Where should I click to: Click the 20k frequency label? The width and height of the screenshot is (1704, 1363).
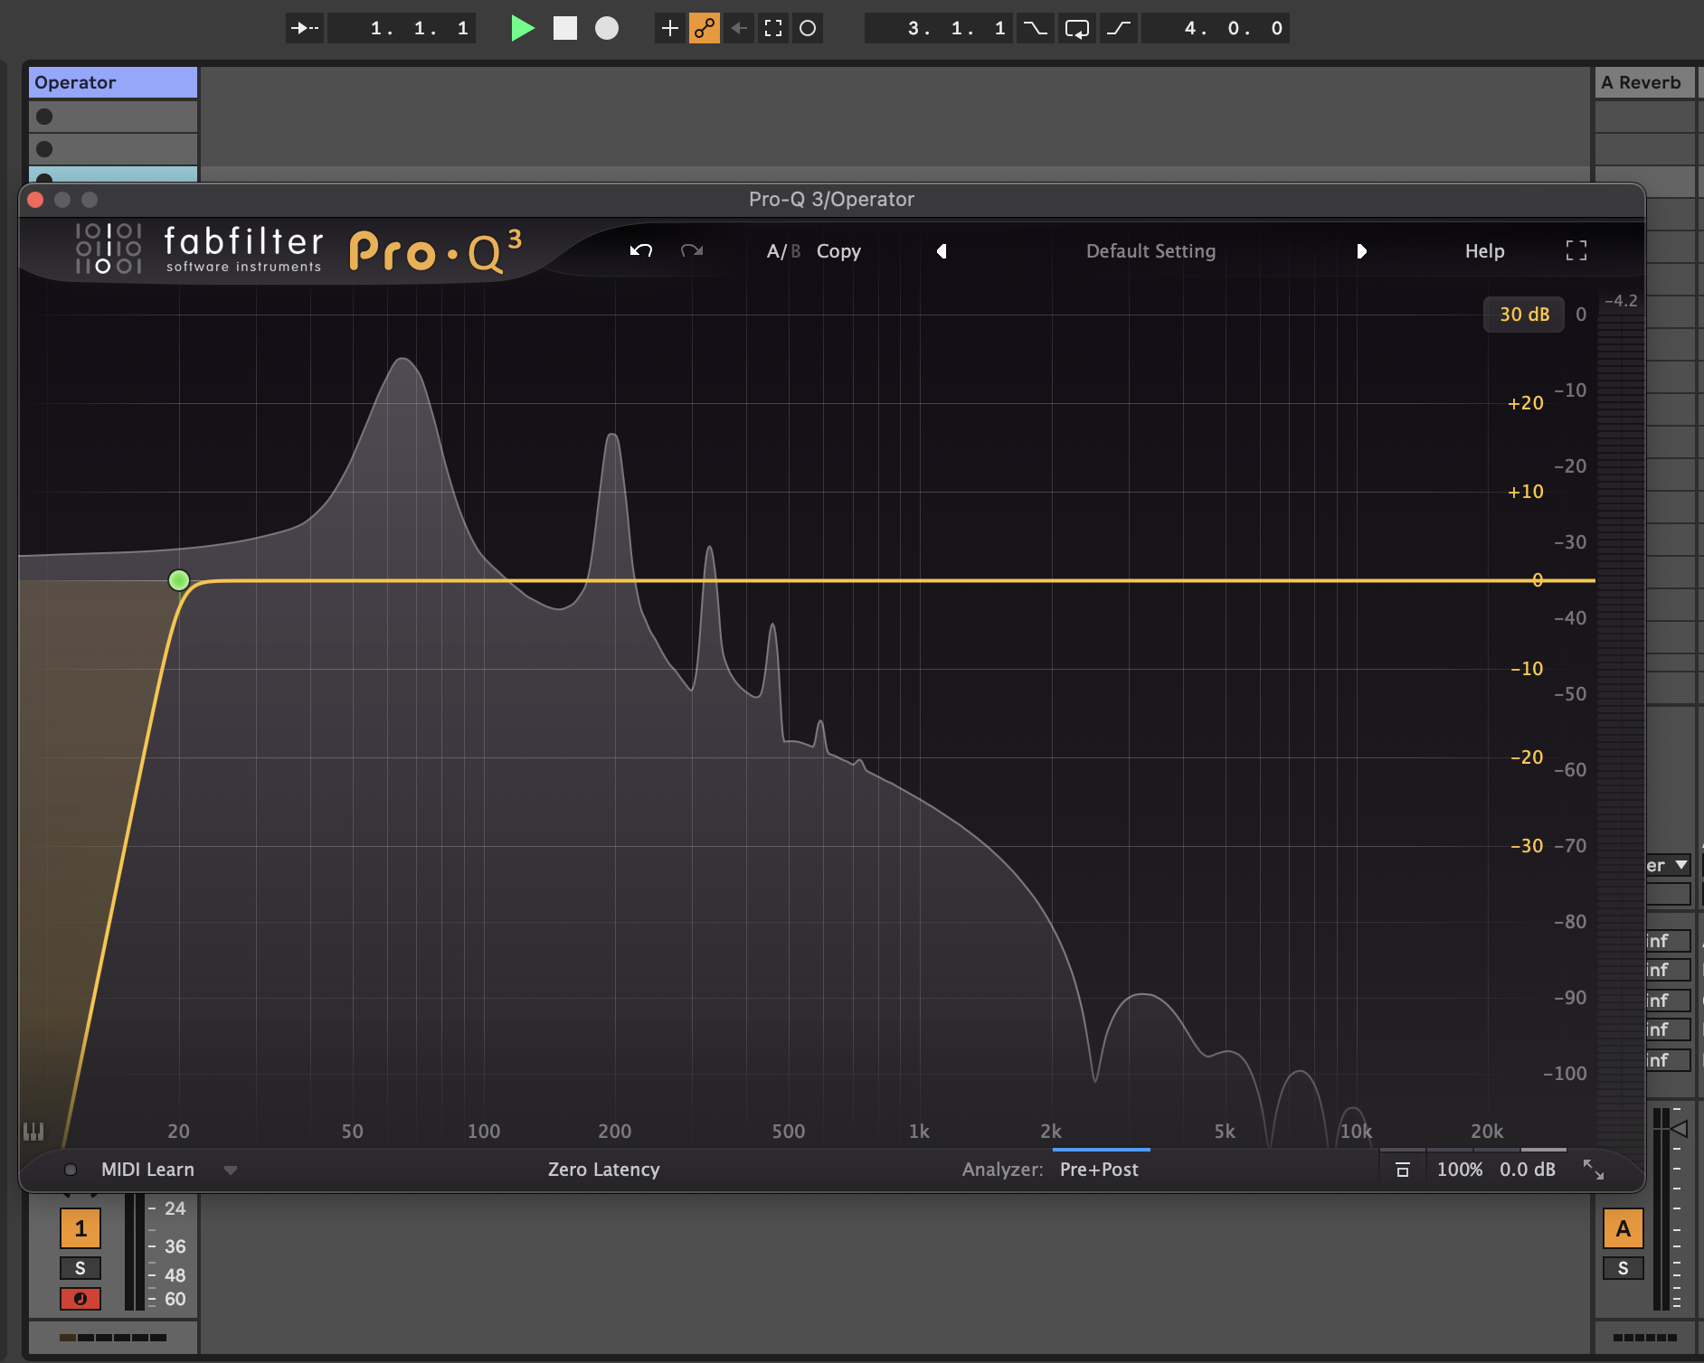point(1487,1131)
